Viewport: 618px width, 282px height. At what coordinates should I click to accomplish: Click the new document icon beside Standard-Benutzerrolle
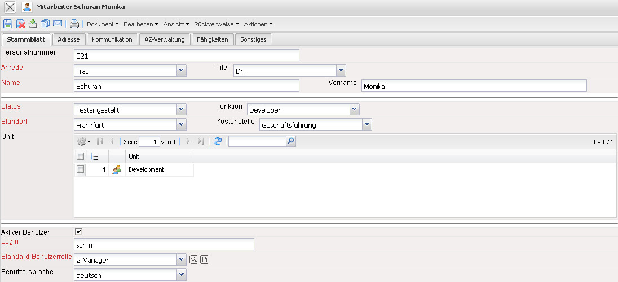tap(205, 259)
